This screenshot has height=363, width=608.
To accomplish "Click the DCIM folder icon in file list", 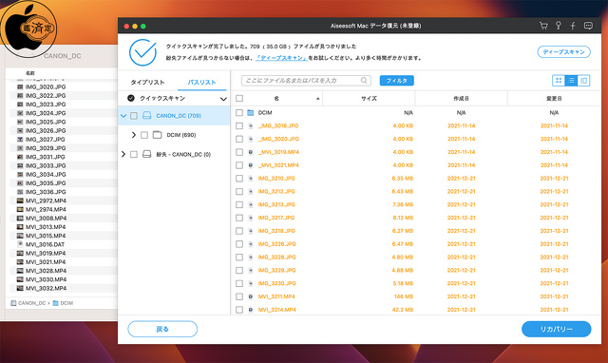I will coord(251,113).
